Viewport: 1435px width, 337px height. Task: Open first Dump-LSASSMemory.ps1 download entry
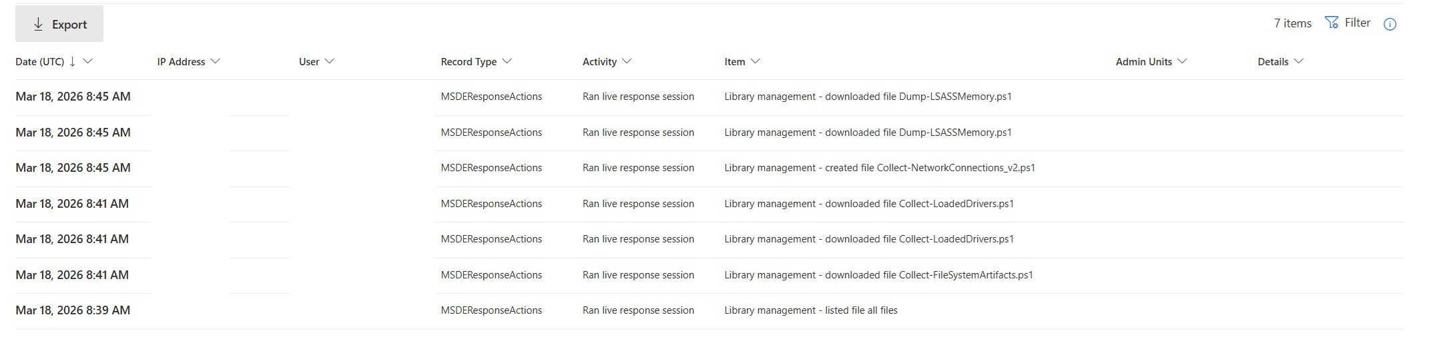coord(868,97)
